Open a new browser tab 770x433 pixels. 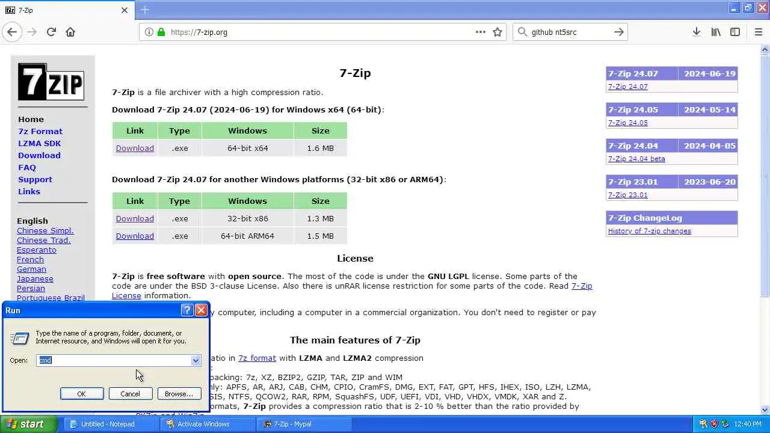145,10
